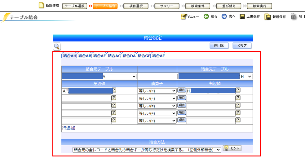
Task: Switch to the 結合AF tab
Action: [x=158, y=55]
